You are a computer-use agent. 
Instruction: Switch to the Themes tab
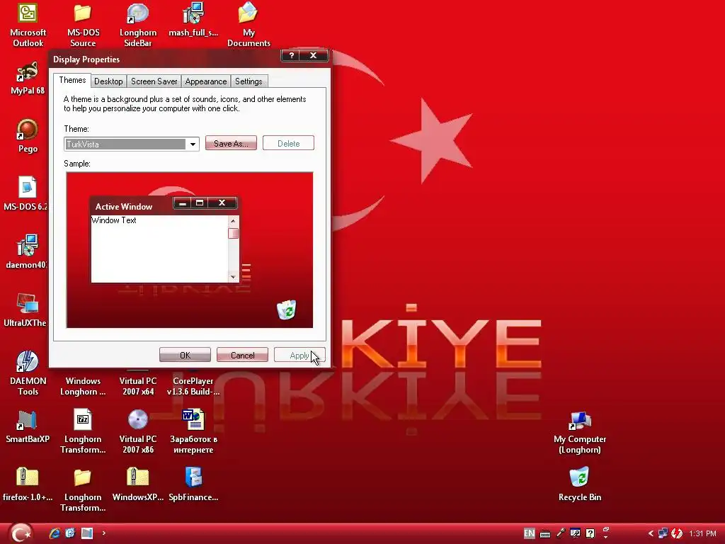72,80
